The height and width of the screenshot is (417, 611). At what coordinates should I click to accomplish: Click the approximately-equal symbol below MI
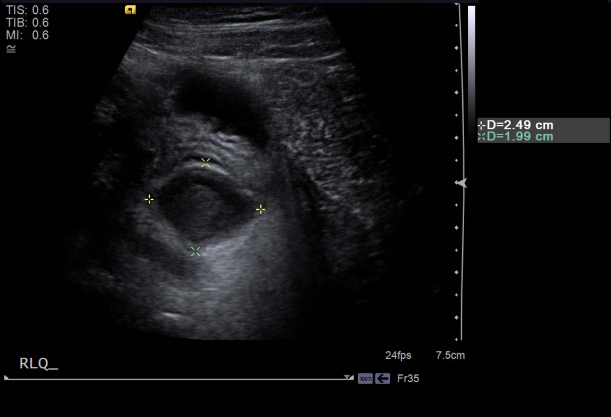pyautogui.click(x=11, y=49)
